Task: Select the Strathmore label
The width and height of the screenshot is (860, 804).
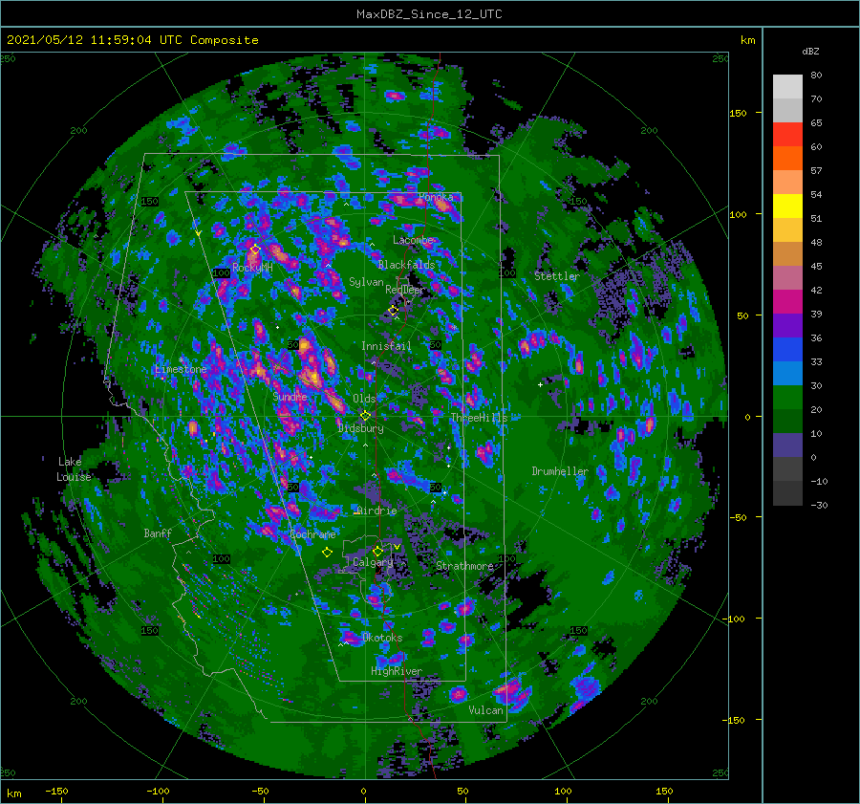Action: [x=464, y=566]
